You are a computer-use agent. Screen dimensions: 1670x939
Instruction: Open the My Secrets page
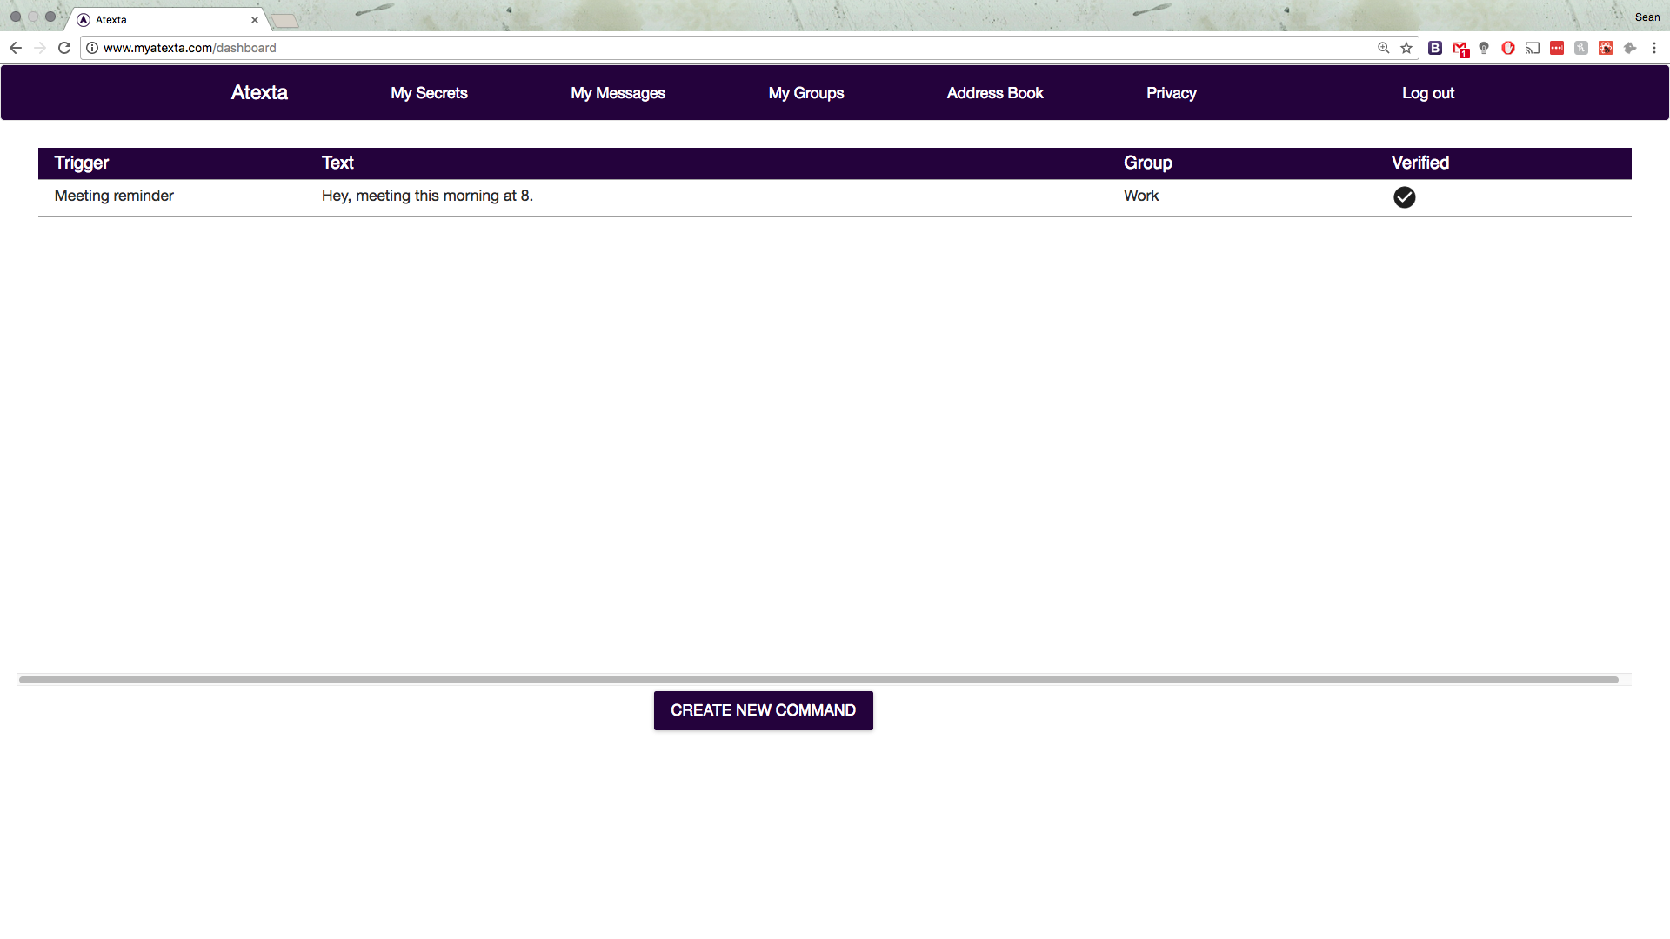click(x=429, y=93)
